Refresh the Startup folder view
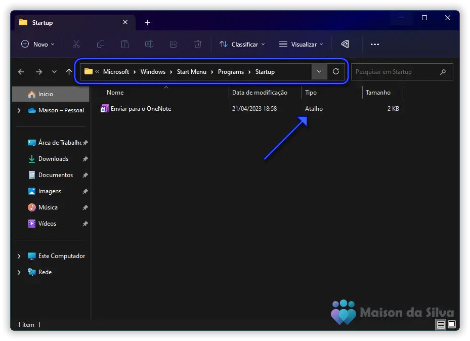 [x=336, y=72]
